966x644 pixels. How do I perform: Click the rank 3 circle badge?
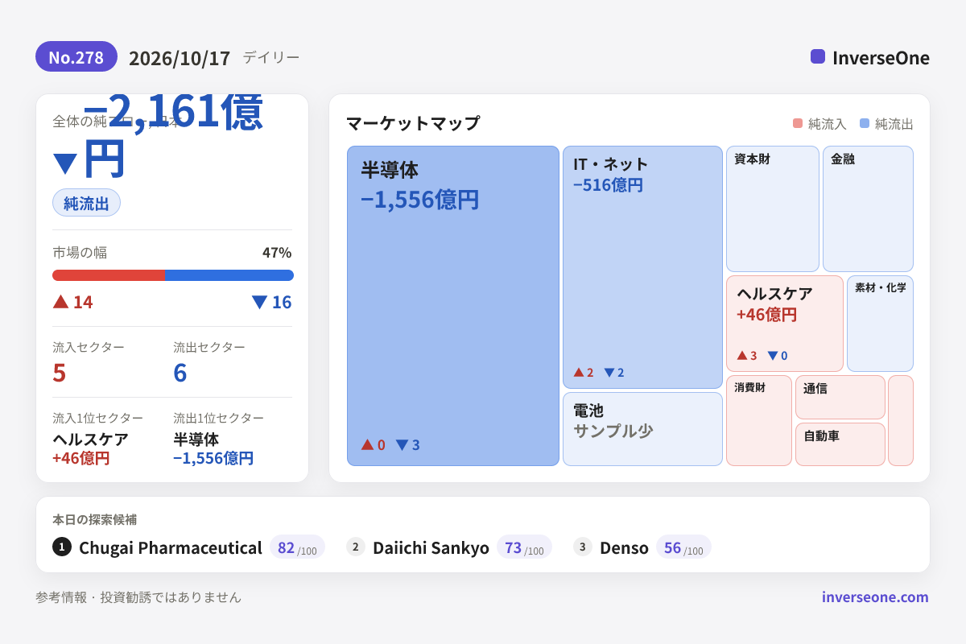583,547
